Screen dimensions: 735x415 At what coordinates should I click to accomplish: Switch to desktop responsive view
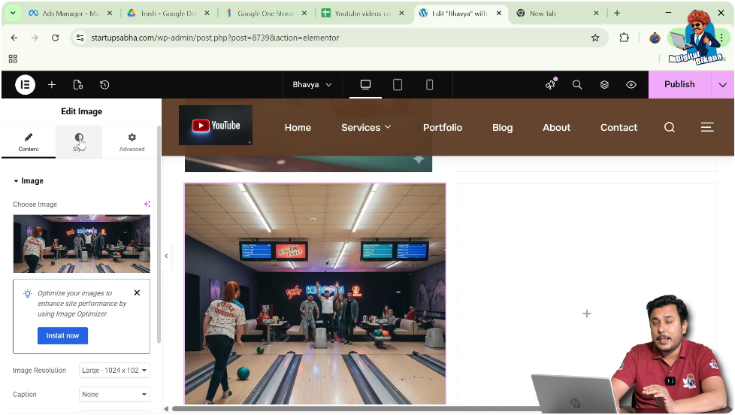pos(366,85)
